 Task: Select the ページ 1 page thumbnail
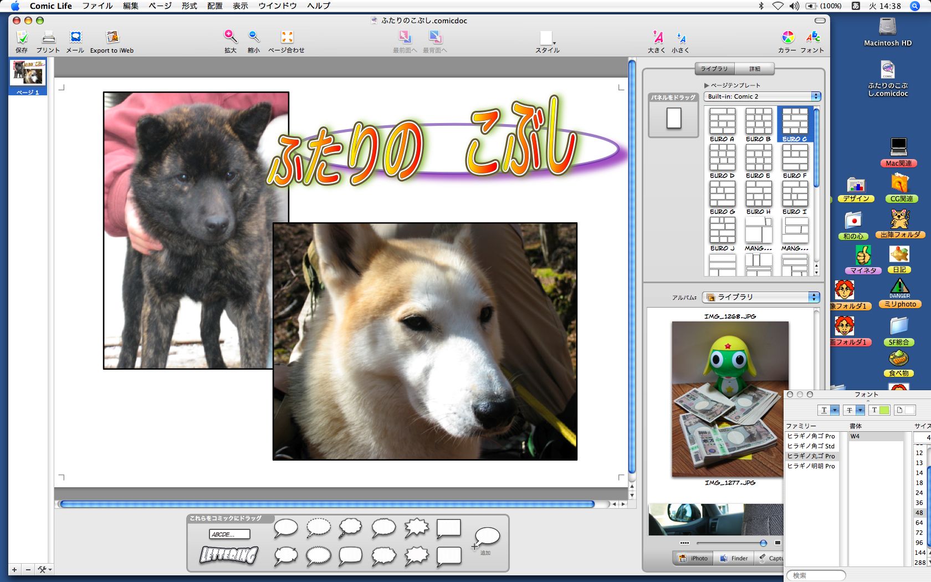(x=28, y=77)
